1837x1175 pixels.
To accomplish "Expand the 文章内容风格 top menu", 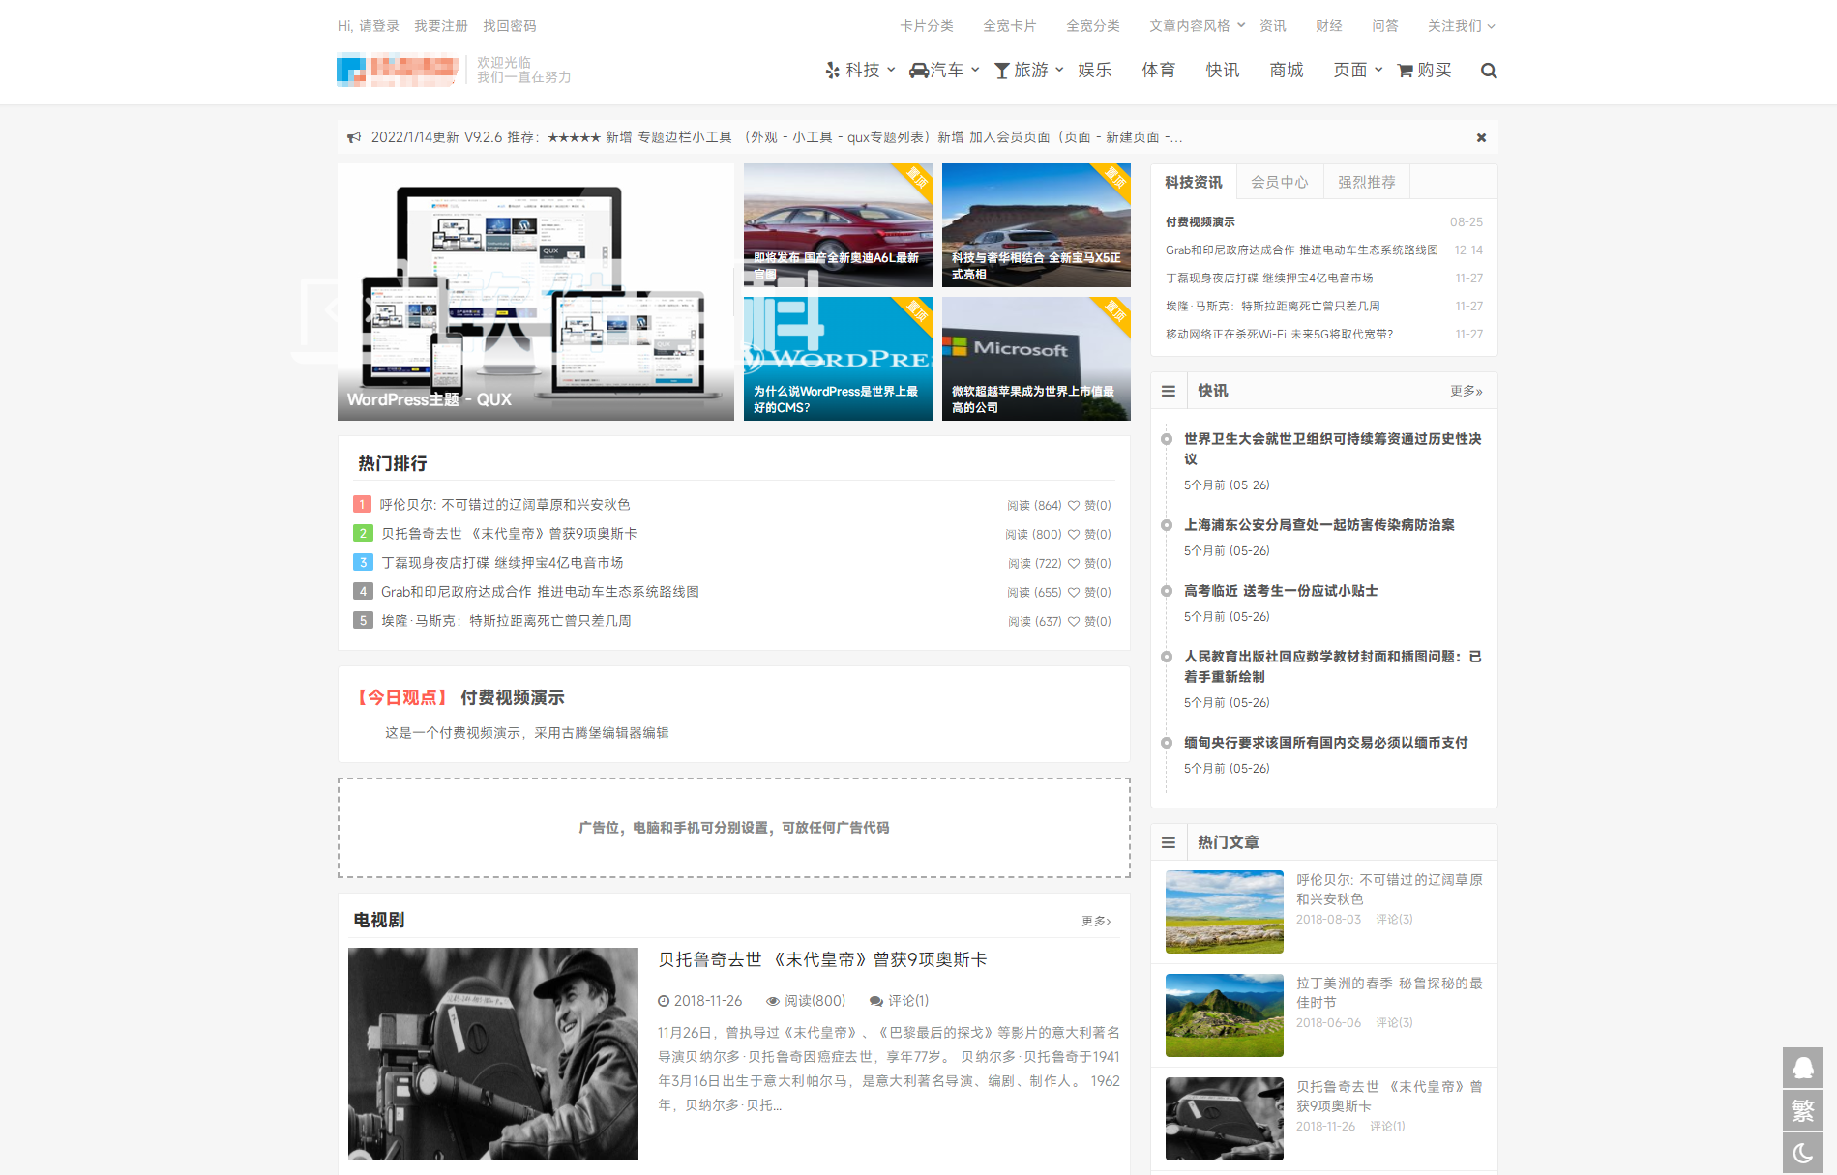I will pyautogui.click(x=1197, y=26).
